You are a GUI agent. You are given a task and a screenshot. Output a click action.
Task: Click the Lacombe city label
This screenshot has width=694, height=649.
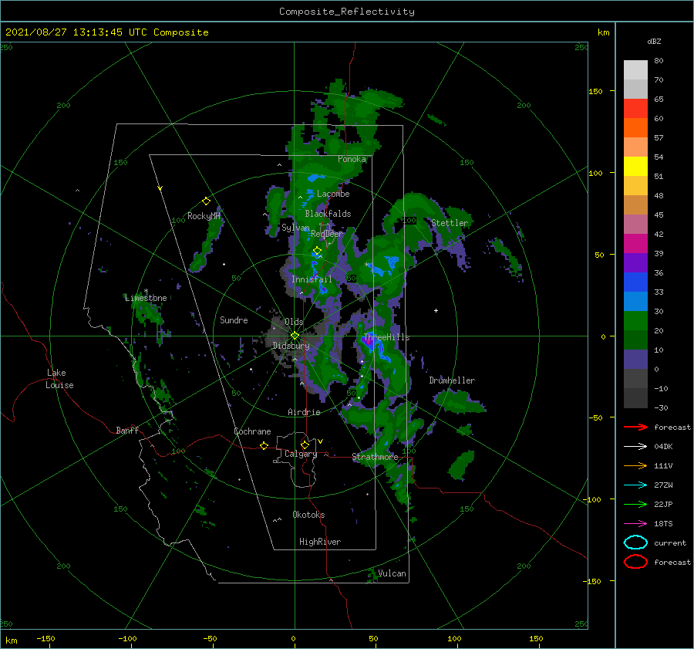333,194
